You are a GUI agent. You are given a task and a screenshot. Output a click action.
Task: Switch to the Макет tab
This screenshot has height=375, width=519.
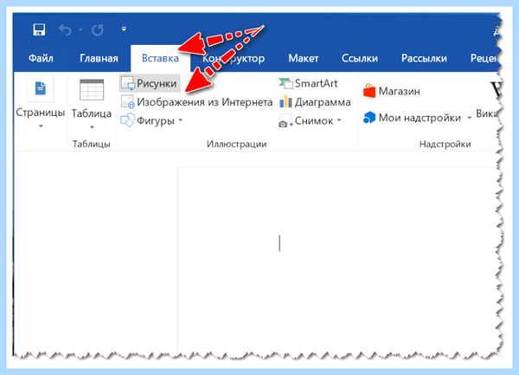304,58
